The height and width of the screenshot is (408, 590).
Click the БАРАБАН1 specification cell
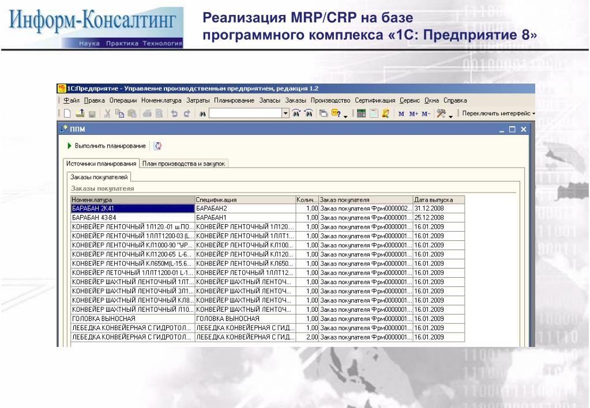coord(245,217)
